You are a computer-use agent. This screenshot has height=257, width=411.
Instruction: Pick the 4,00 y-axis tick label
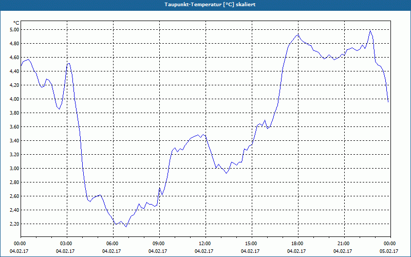[14, 99]
